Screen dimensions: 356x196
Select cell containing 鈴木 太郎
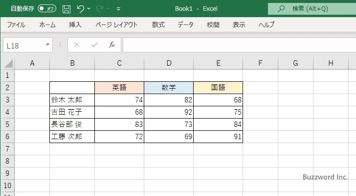click(x=72, y=100)
